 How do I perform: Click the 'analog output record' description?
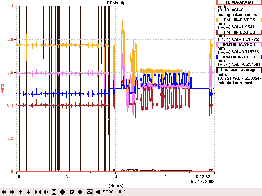(x=238, y=15)
